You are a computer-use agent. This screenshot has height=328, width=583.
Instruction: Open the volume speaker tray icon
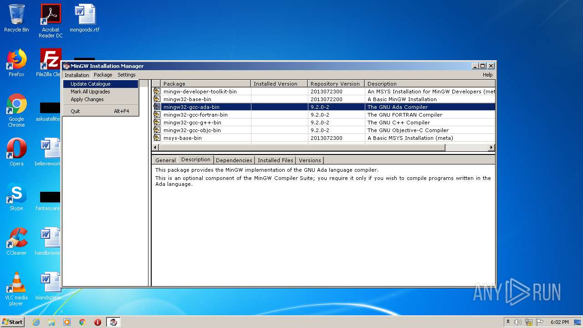click(518, 322)
